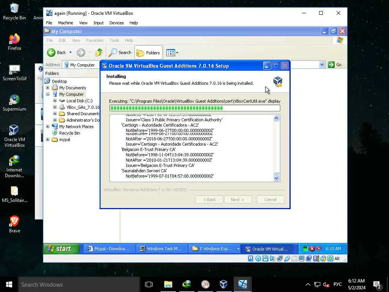Open Supermium desktop shortcut

[14, 103]
